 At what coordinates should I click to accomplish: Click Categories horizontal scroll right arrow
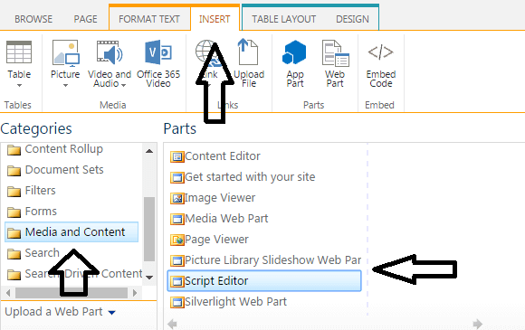pos(135,293)
